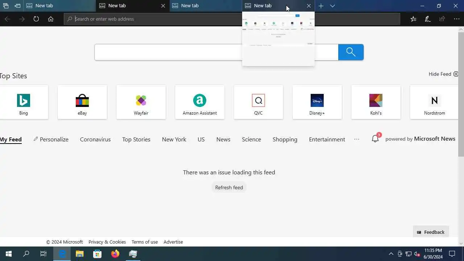Select the Shopping feed tab
464x261 pixels.
point(285,139)
